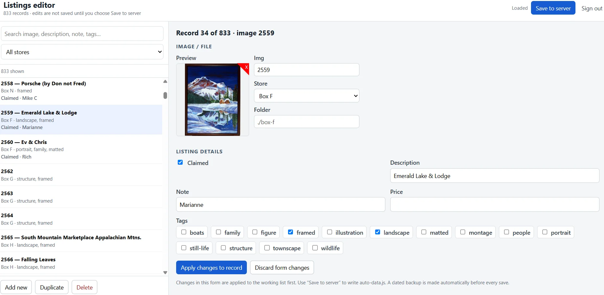Select record 2566 Falling Leaves
Screen dimensions: 604x295
click(81, 263)
